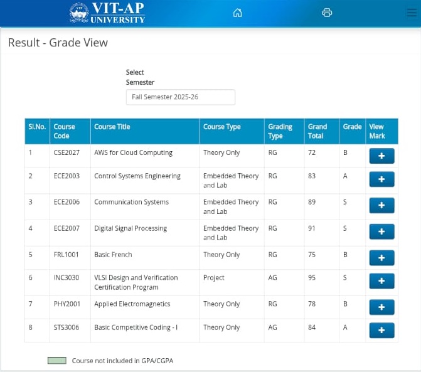Expand marks for AWS for Cloud Computing
Viewport: 421px width, 372px height.
point(381,156)
